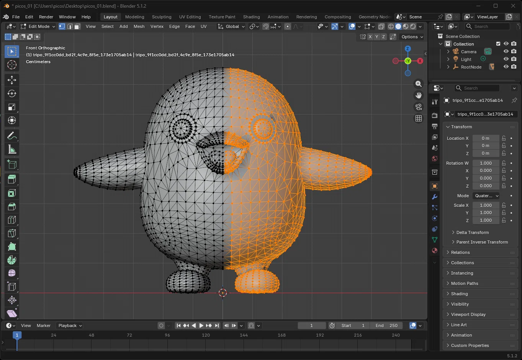Expand the Viewport Display panel
The width and height of the screenshot is (522, 360).
click(480, 314)
